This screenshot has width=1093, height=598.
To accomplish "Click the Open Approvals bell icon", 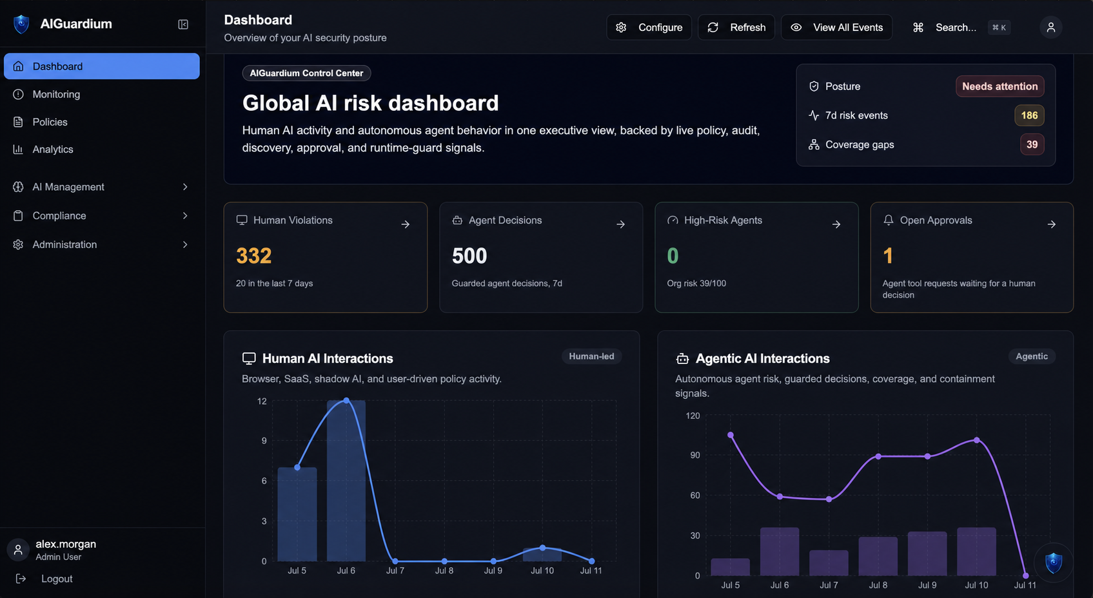I will point(889,220).
